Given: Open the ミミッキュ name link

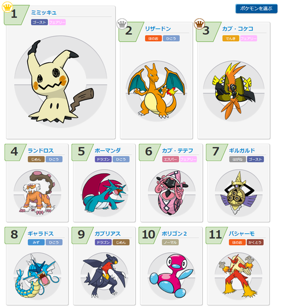Looking at the screenshot, I should (44, 12).
